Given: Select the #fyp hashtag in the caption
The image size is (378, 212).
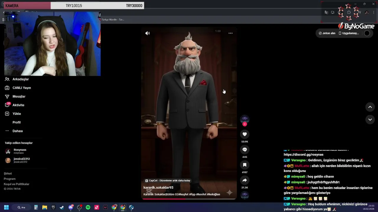Looking at the screenshot, I should [x=192, y=194].
